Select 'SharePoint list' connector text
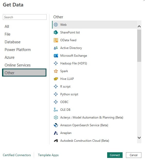145x160 pixels. pyautogui.click(x=70, y=32)
